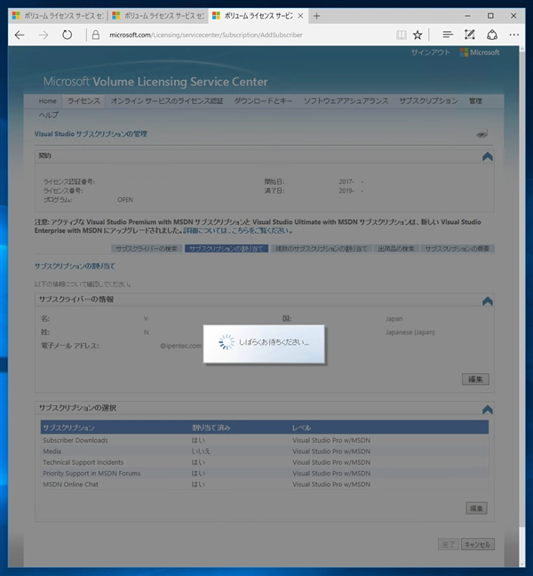Click the @ipentec.com email value
Image resolution: width=533 pixels, height=576 pixels.
click(x=181, y=346)
